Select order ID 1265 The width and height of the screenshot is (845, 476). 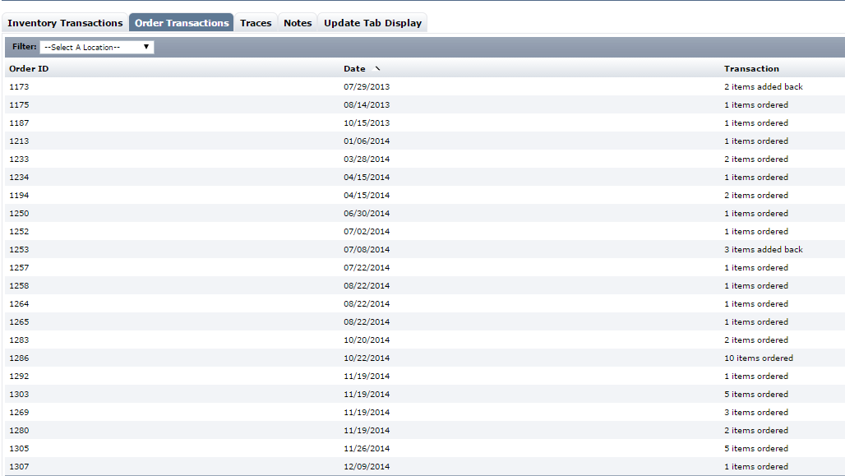tap(19, 321)
